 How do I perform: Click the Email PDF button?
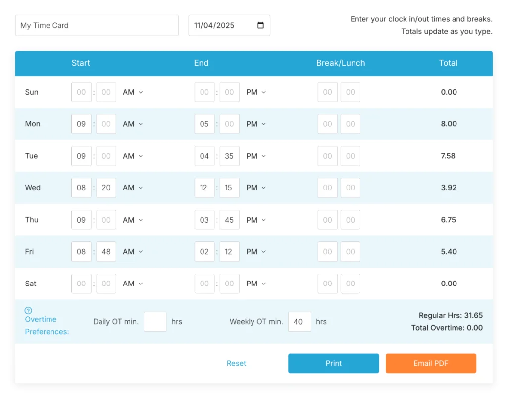[431, 363]
